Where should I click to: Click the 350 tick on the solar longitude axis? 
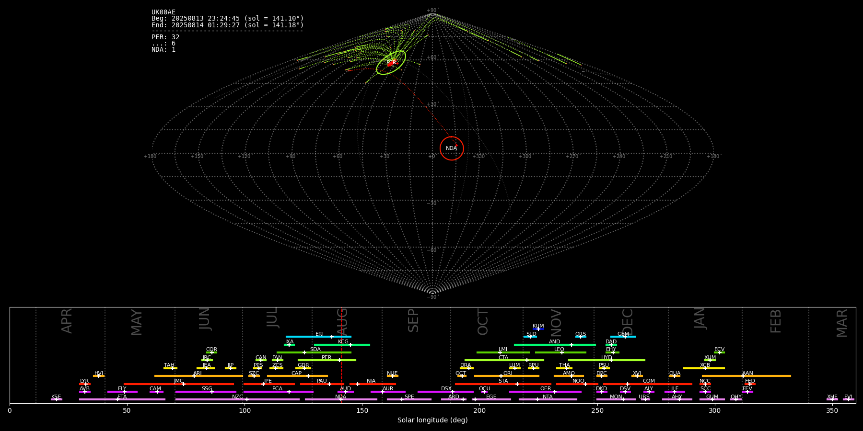(832, 410)
